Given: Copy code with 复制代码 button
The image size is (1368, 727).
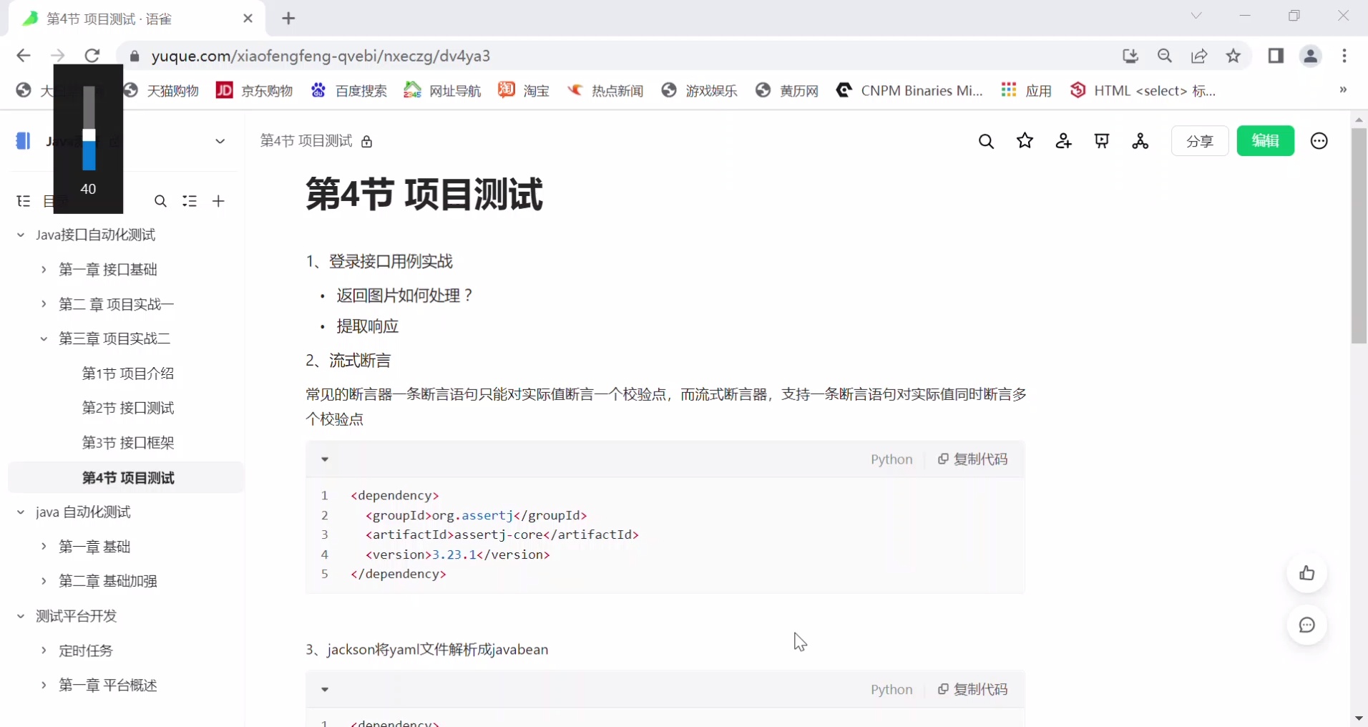Looking at the screenshot, I should click(973, 459).
